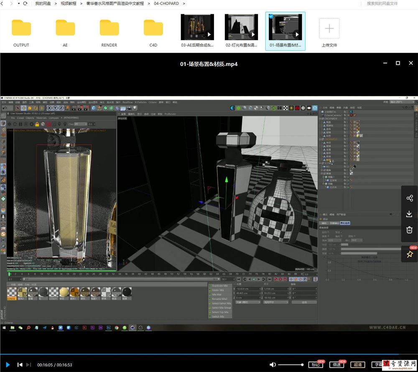Click the 标记 mark button
Image resolution: width=418 pixels, height=372 pixels.
[316, 364]
